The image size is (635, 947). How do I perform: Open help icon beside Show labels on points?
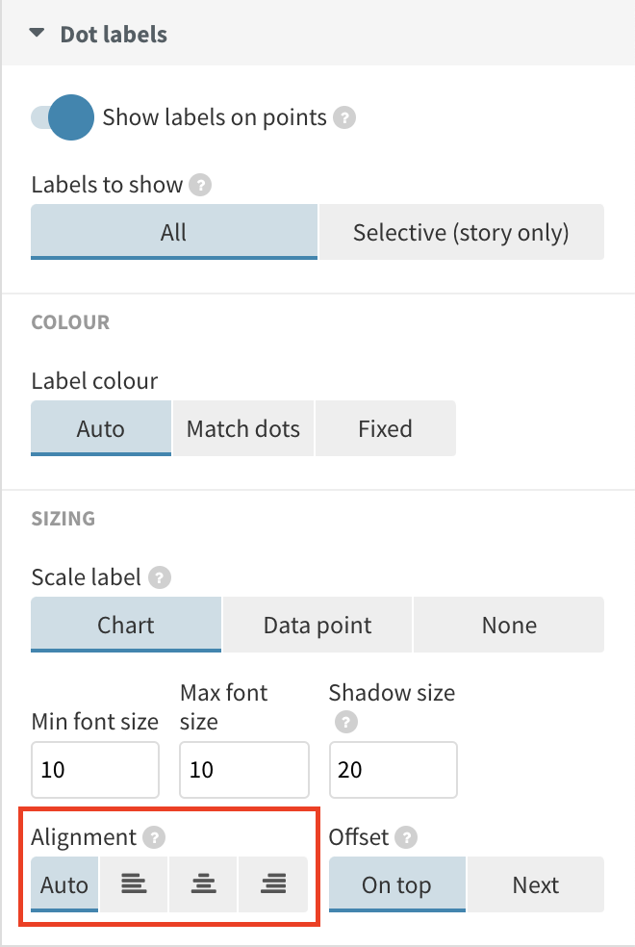coord(344,117)
